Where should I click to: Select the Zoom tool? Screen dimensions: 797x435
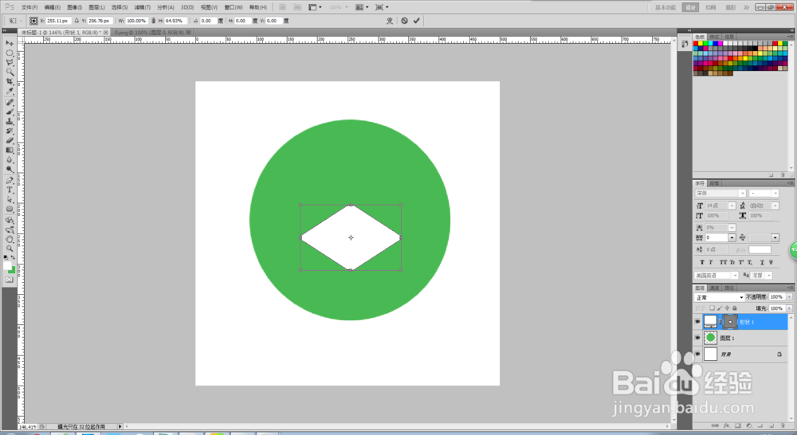[9, 249]
